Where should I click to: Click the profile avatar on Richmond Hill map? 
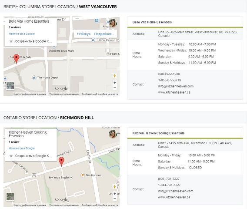[113, 134]
